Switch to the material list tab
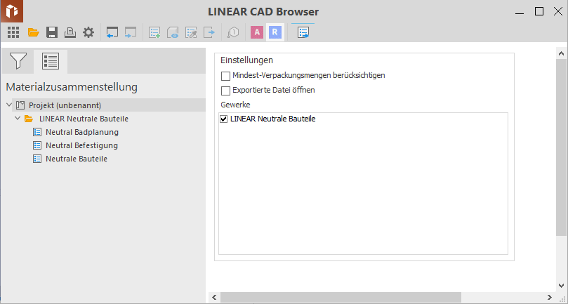568x304 pixels. tap(51, 61)
